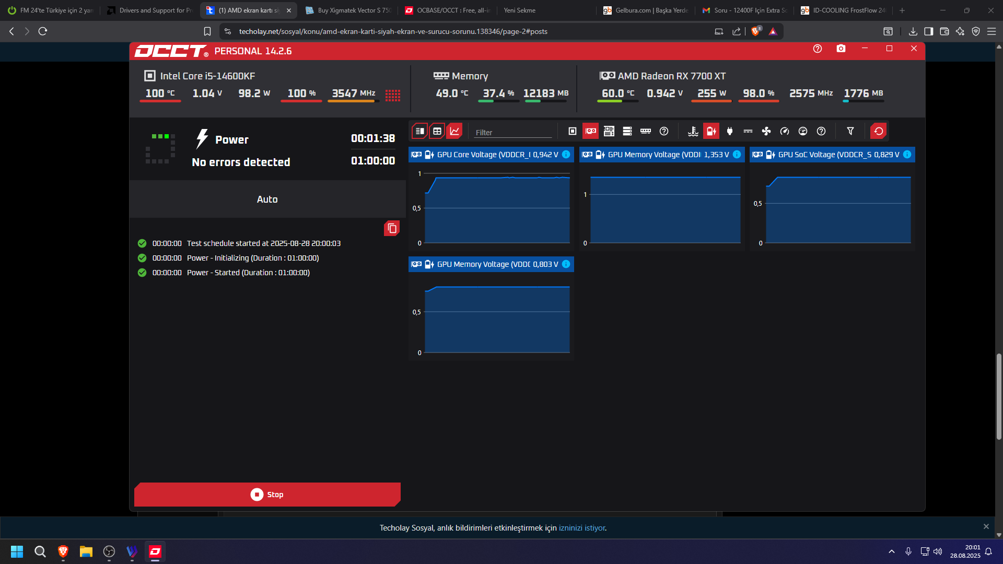Toggle the temperature sensor type filter

click(693, 131)
